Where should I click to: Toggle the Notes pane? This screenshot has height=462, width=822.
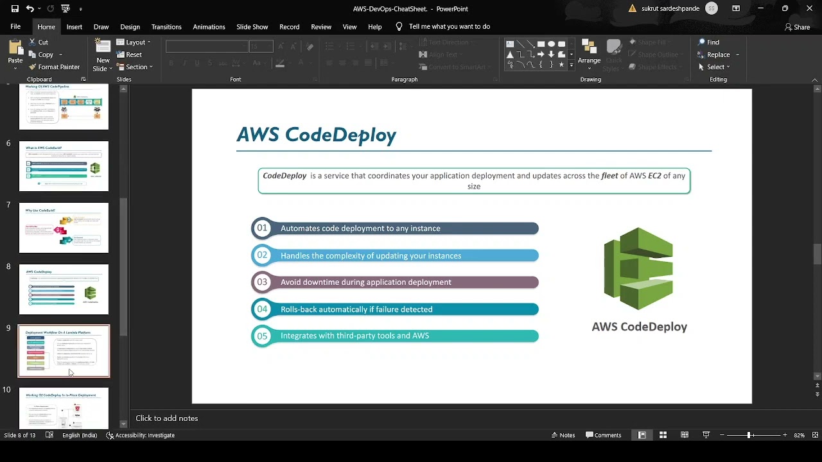(563, 435)
